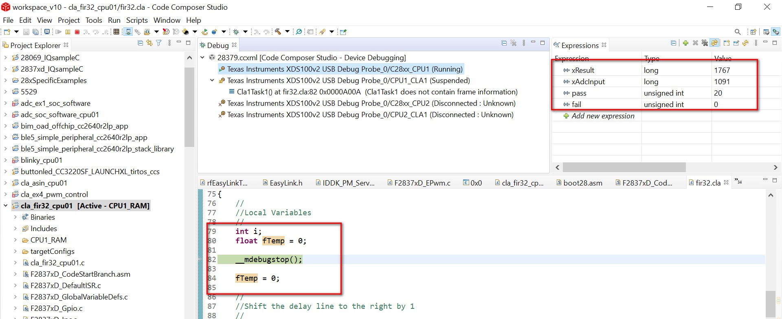Image resolution: width=782 pixels, height=319 pixels.
Task: Switch to F2837xD_EPwm.c editor tab
Action: (418, 183)
